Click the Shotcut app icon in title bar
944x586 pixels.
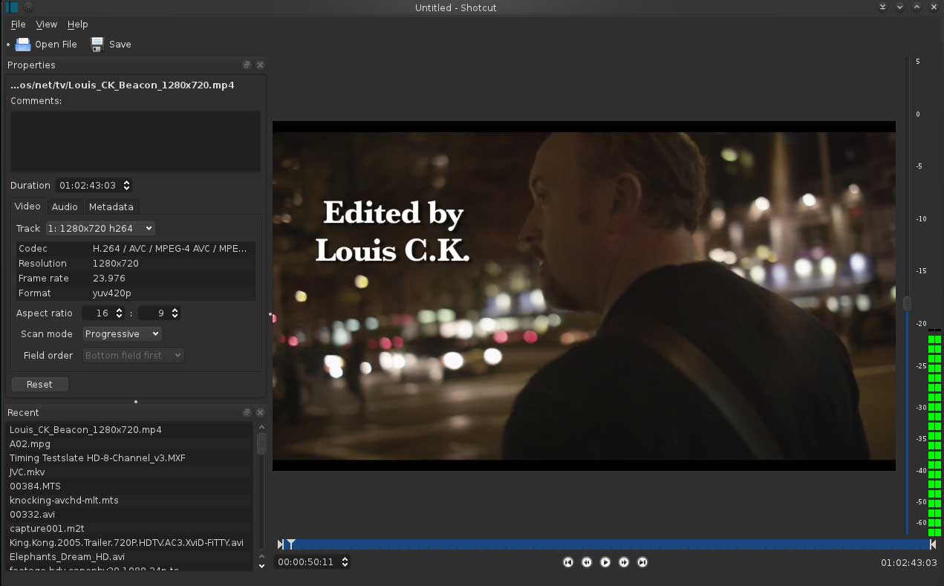click(11, 7)
